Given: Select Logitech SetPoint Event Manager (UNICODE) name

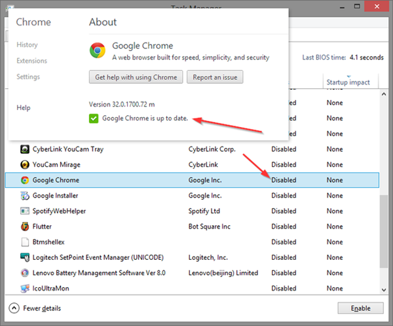Looking at the screenshot, I should point(98,258).
